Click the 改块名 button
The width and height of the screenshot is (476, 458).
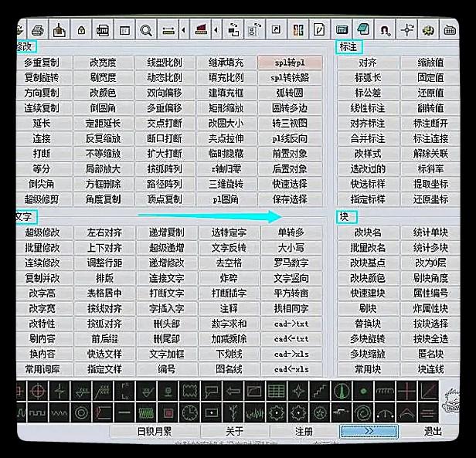coord(368,232)
